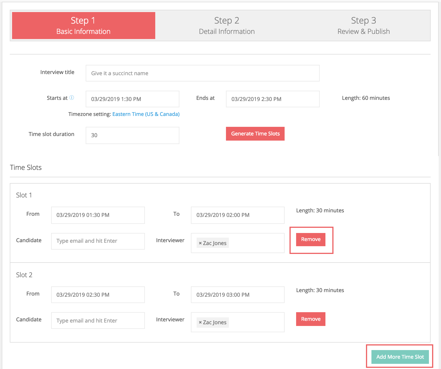Click the Time slot duration field

click(132, 135)
